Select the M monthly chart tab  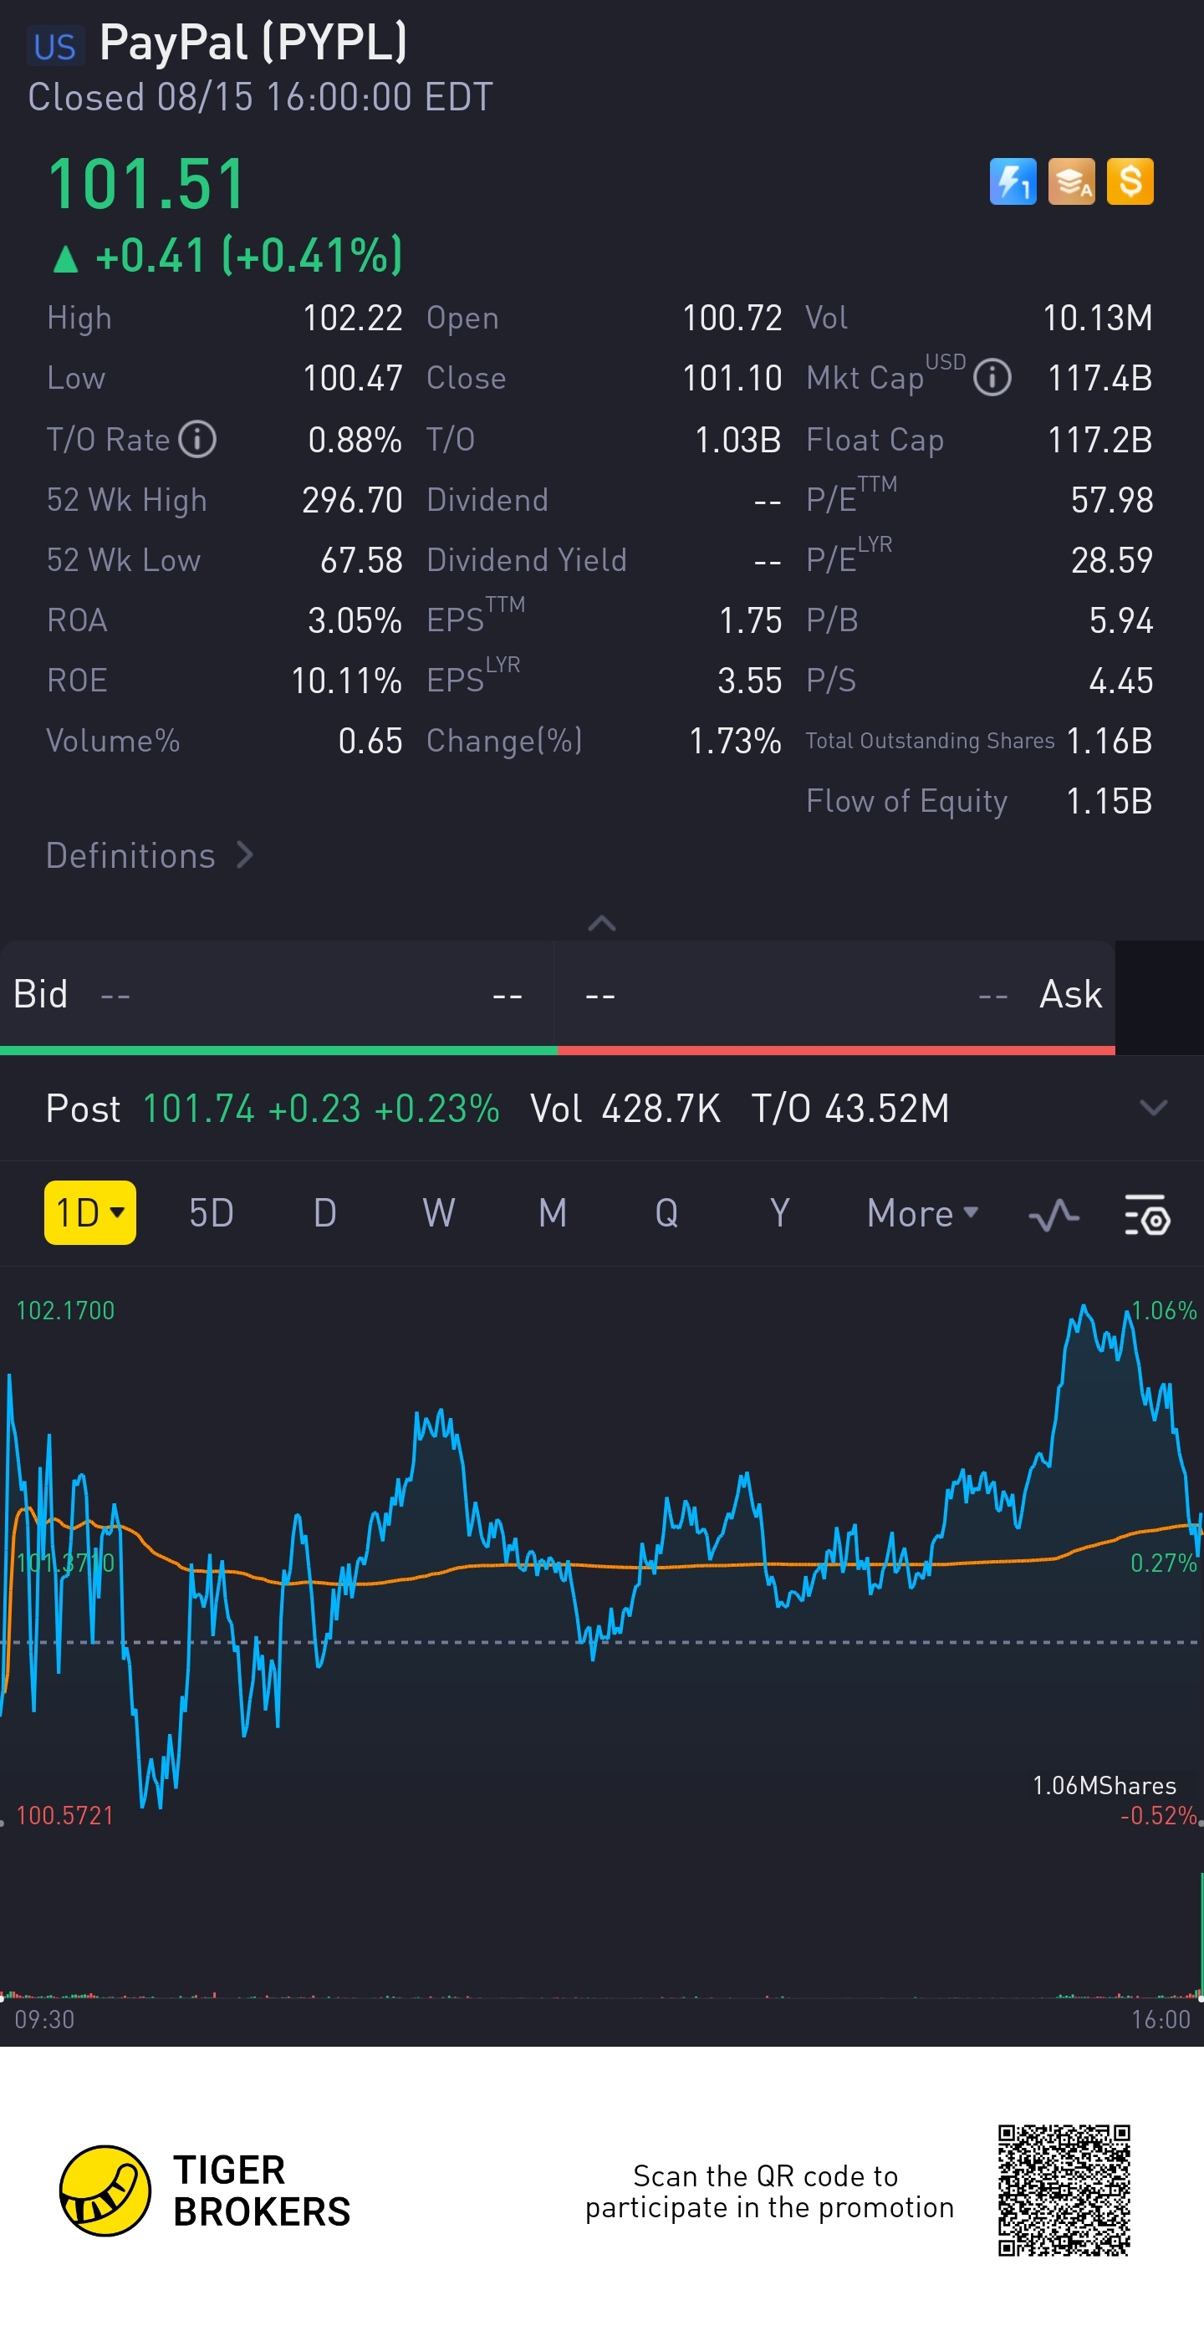[552, 1213]
